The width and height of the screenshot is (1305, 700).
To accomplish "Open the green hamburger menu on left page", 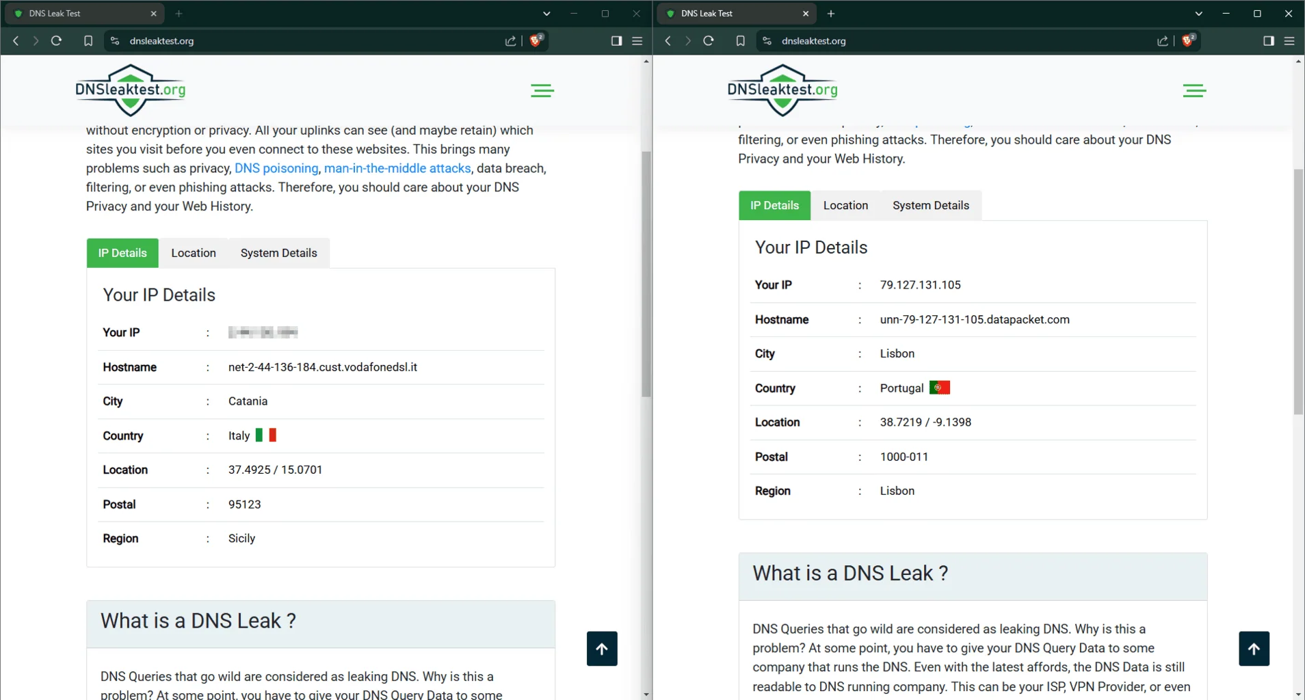I will (542, 91).
